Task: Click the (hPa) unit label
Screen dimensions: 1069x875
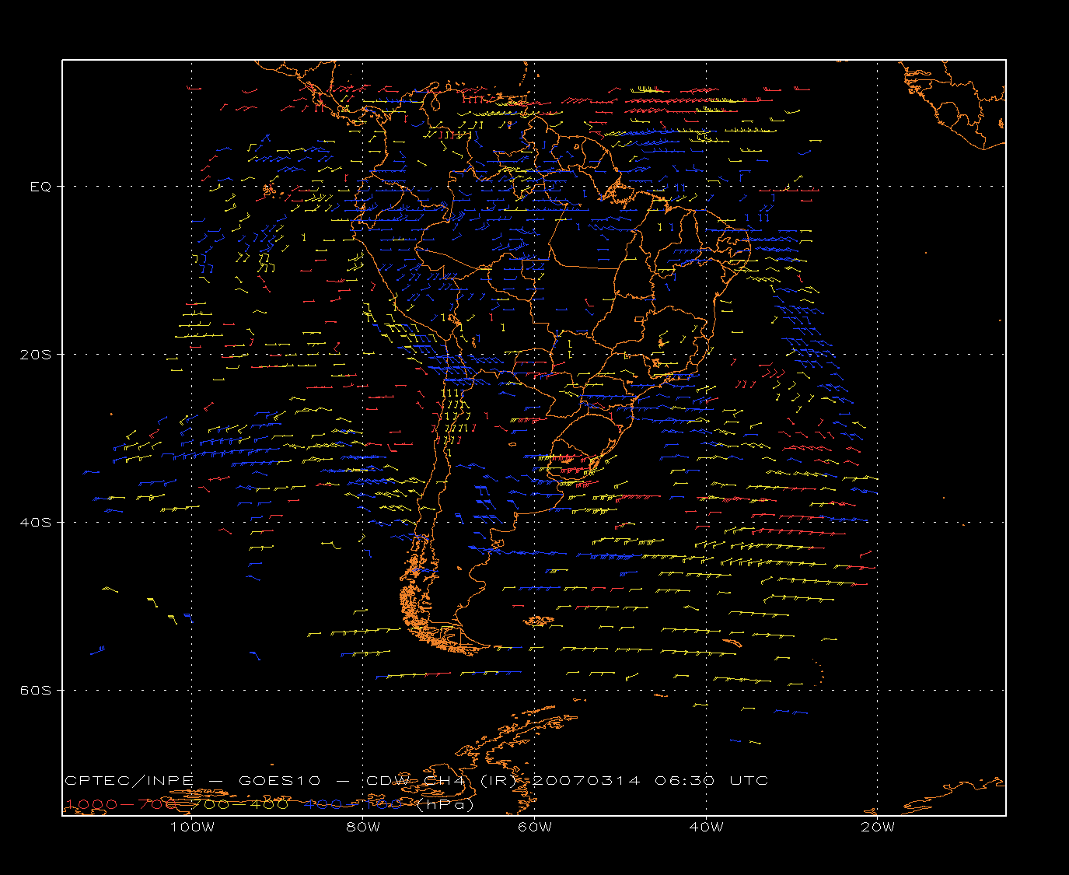Action: [x=444, y=804]
